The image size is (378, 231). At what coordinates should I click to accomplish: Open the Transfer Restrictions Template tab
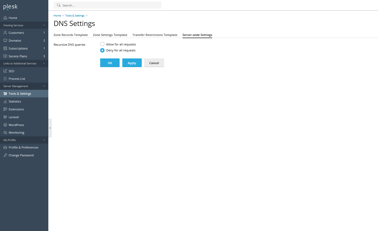155,35
